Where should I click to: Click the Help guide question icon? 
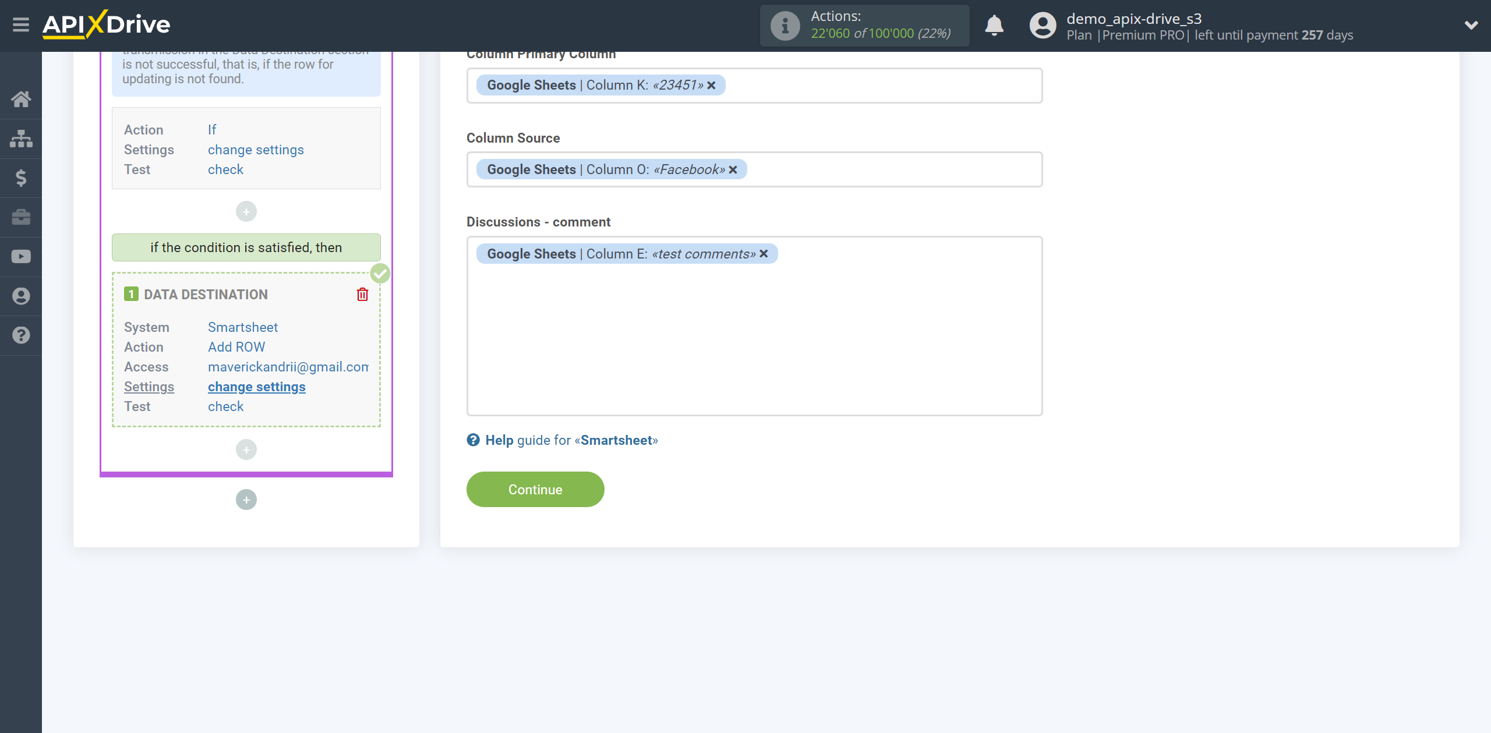[473, 440]
